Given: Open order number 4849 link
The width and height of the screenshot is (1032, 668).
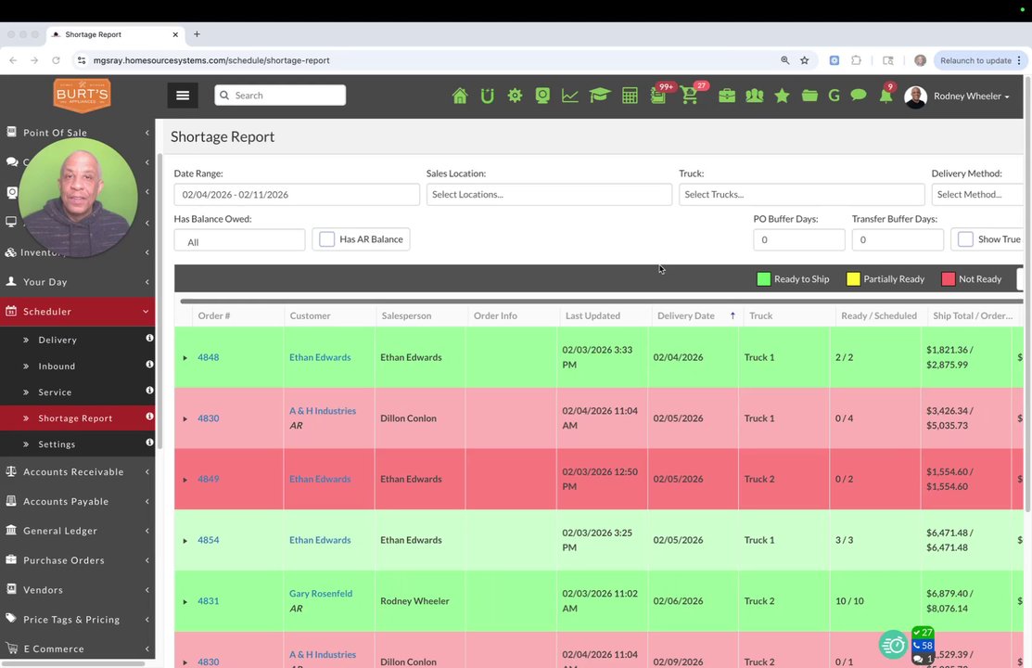Looking at the screenshot, I should point(208,479).
